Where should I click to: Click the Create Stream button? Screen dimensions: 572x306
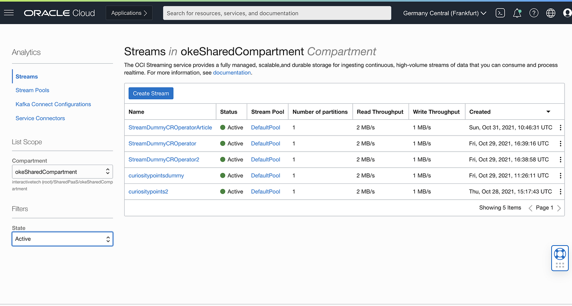tap(151, 94)
